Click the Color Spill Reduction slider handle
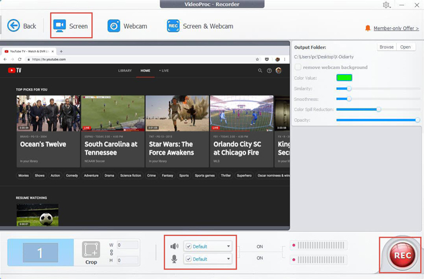Screen dimensions: 424x279 point(379,109)
